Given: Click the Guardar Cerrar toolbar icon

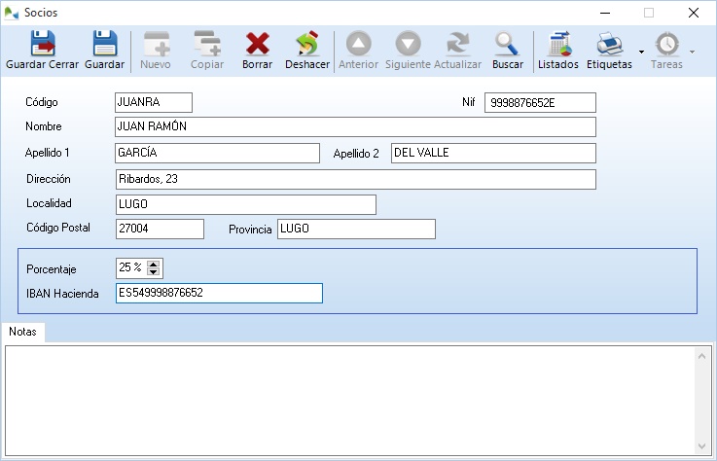Looking at the screenshot, I should click(x=43, y=44).
